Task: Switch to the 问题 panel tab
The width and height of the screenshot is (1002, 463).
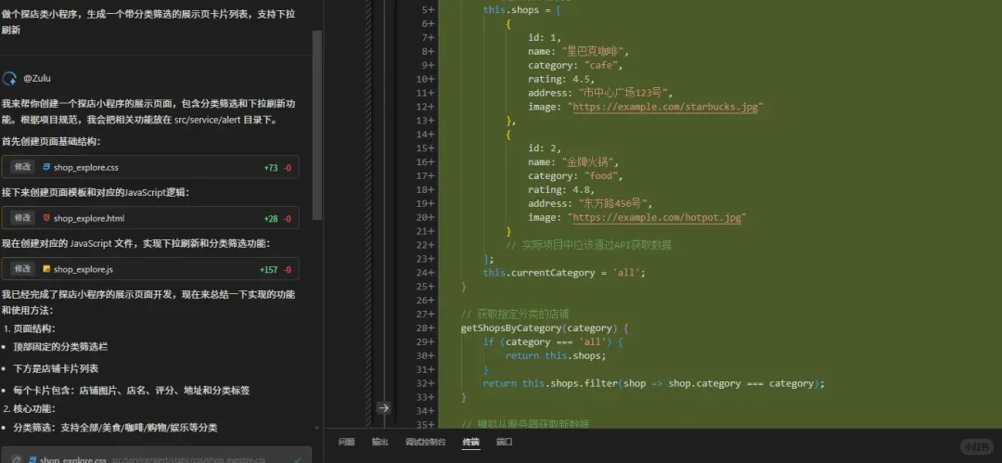Action: pos(346,442)
